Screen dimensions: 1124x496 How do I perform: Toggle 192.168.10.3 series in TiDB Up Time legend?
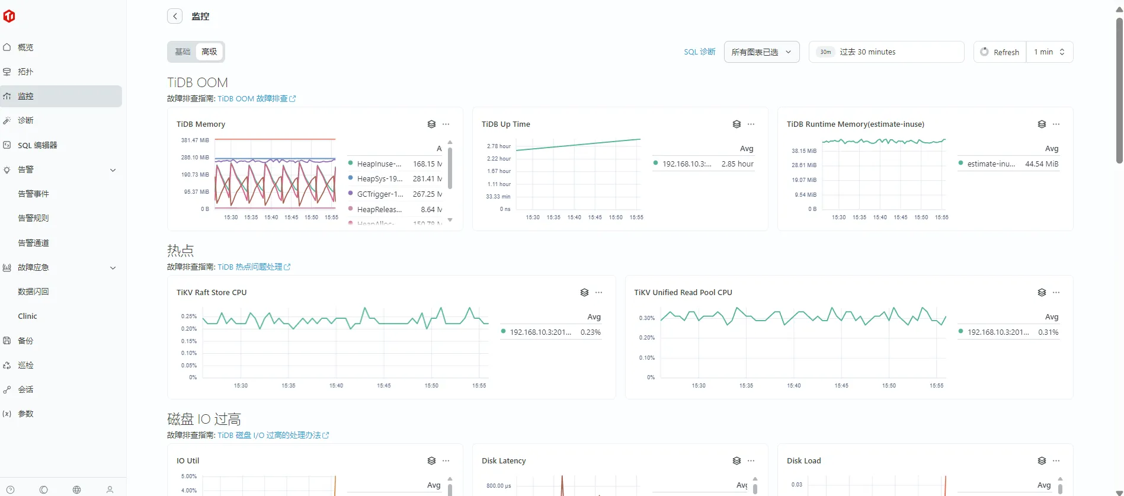coord(703,164)
